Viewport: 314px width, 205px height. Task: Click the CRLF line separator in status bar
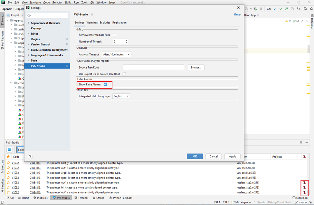[226, 202]
